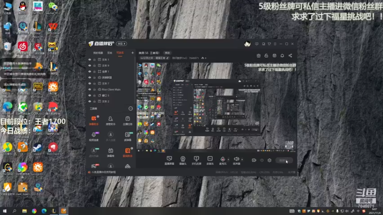
Task: Open the 视频连麦 tool
Action: (x=93, y=137)
